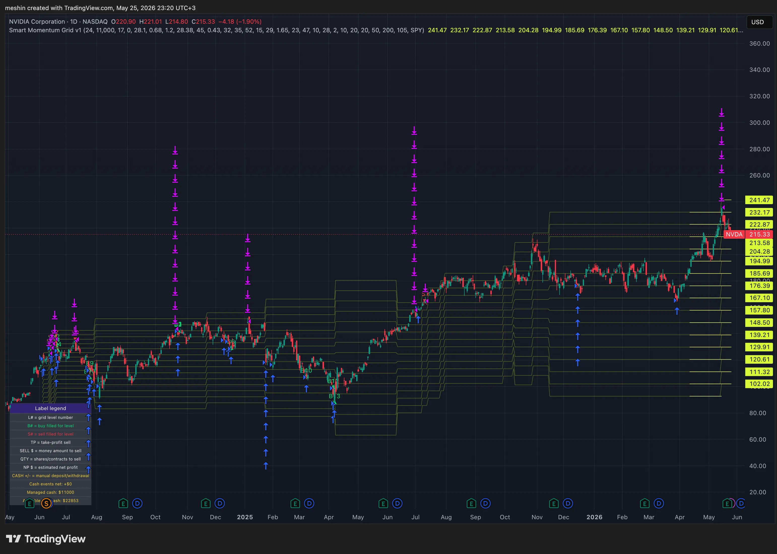Click the earnings E marker before Mar 2025
777x554 pixels.
pyautogui.click(x=295, y=503)
